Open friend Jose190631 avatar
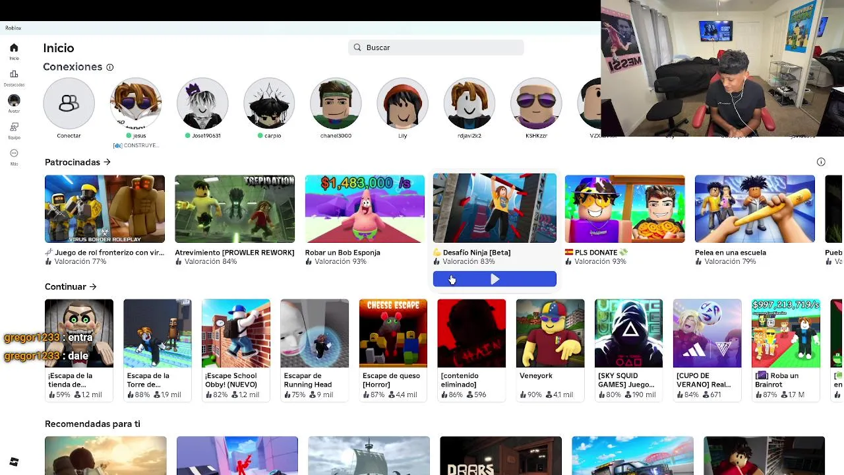This screenshot has height=475, width=844. (x=202, y=104)
